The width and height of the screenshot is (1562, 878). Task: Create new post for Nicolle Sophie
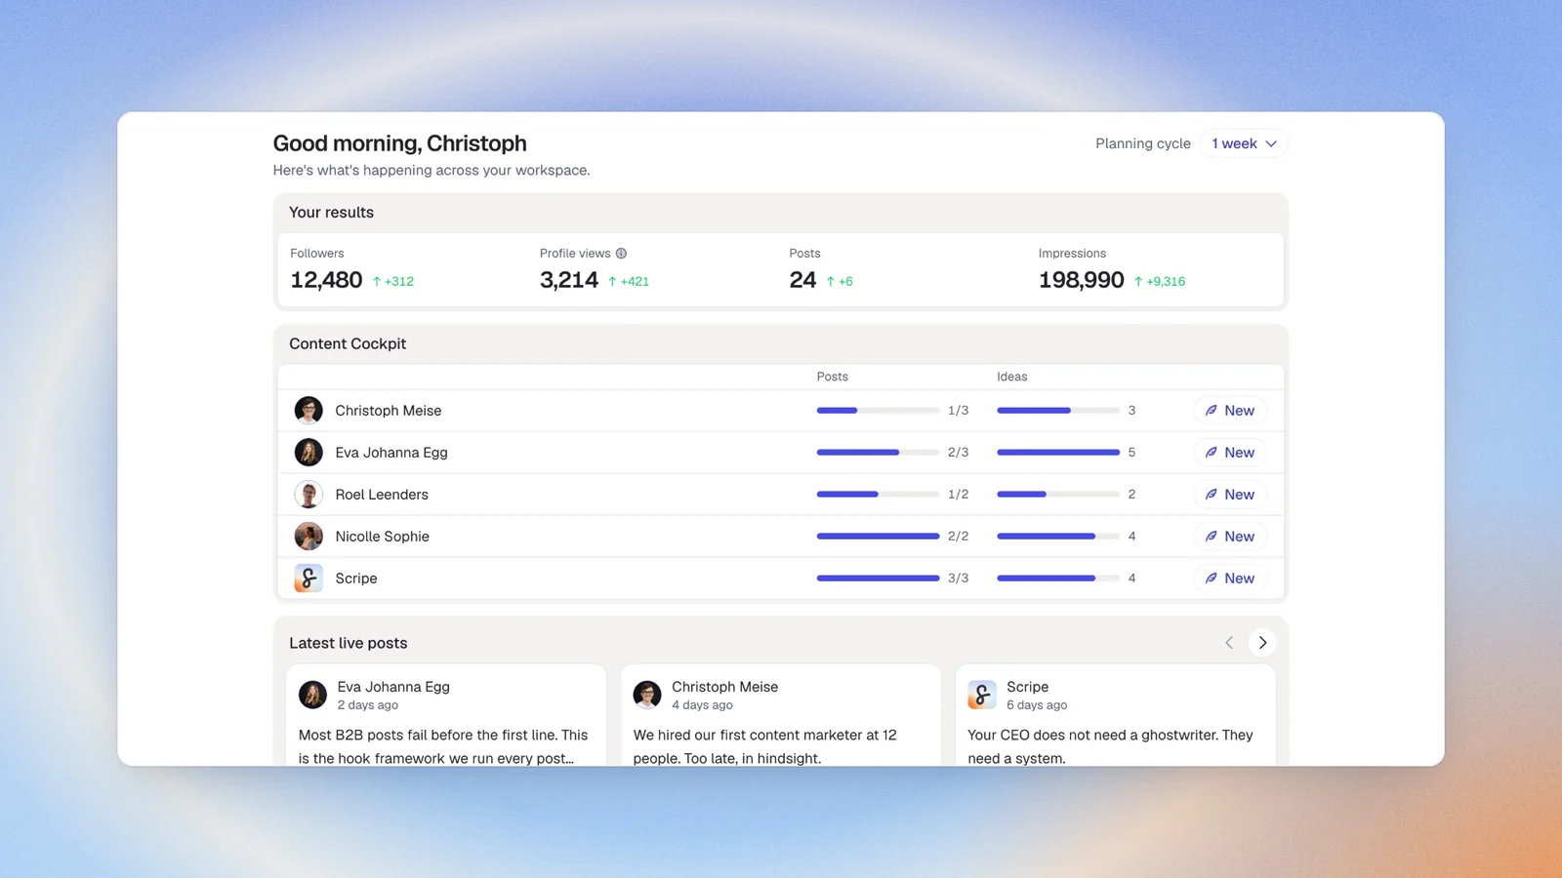click(x=1230, y=537)
